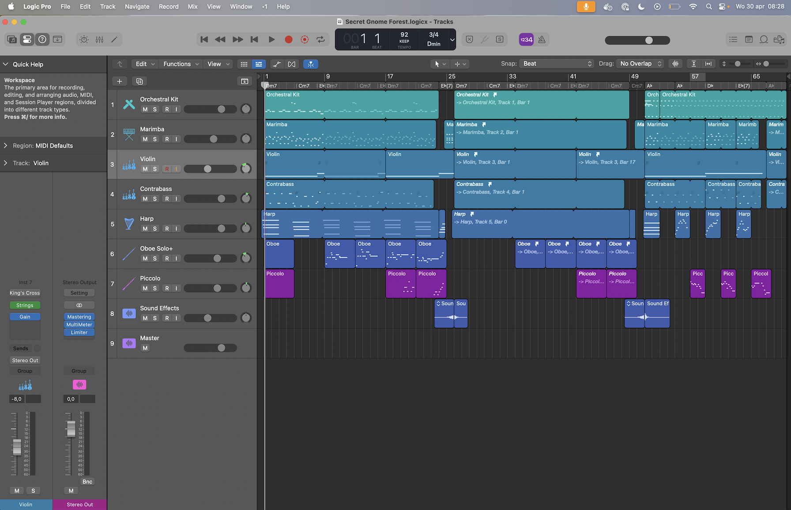Open the Mixer sliders icon
791x510 pixels.
(x=99, y=39)
